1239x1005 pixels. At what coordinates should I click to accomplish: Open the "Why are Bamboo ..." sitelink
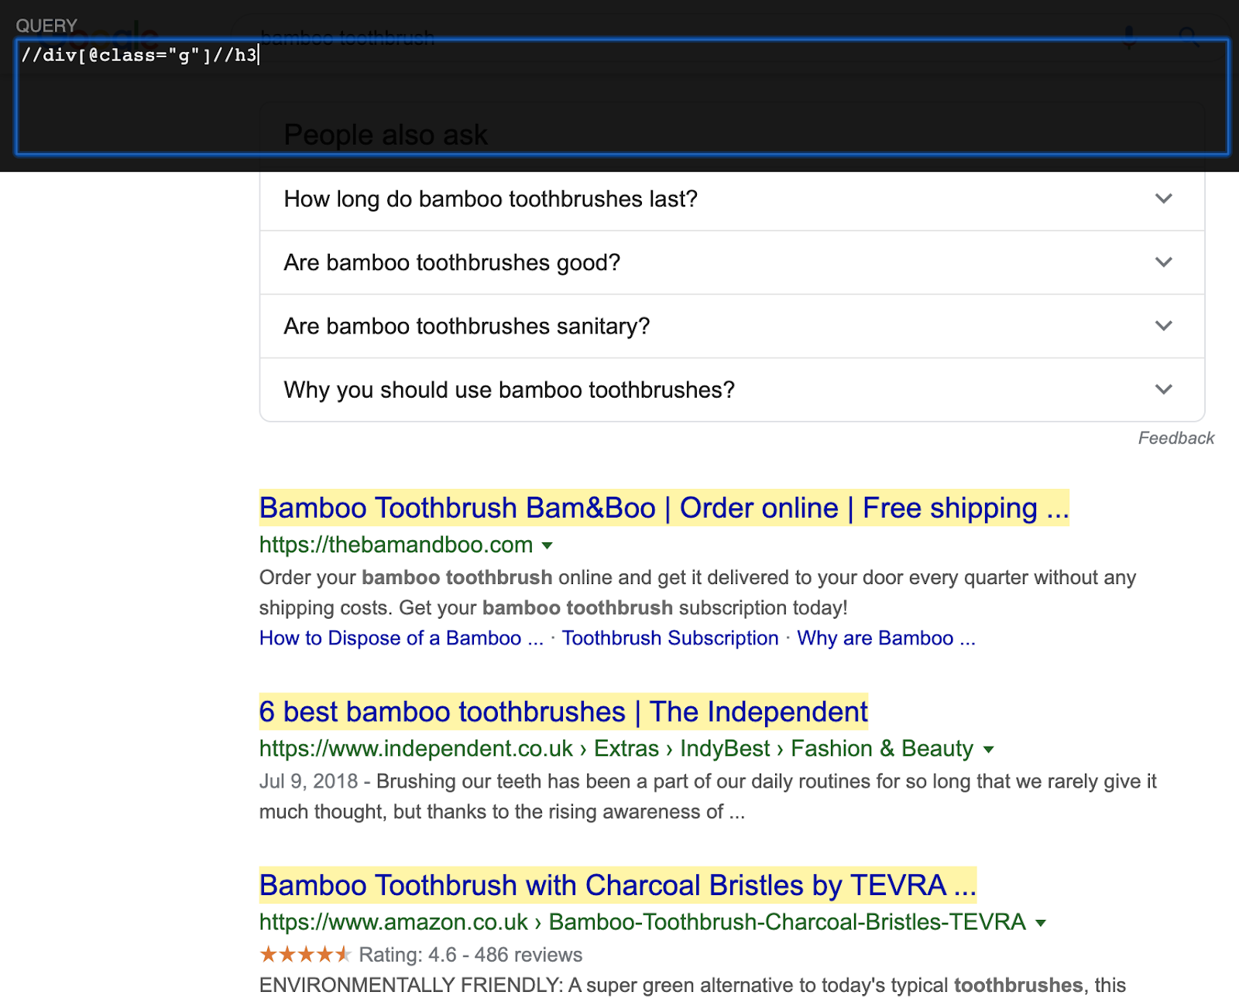point(886,638)
